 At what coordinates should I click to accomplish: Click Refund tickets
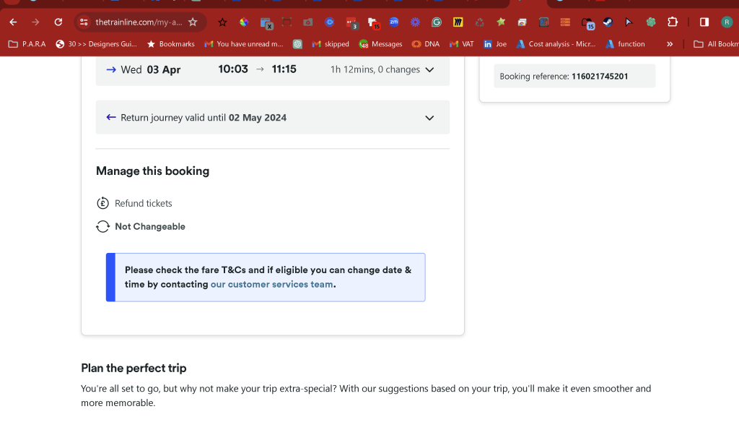click(x=144, y=204)
